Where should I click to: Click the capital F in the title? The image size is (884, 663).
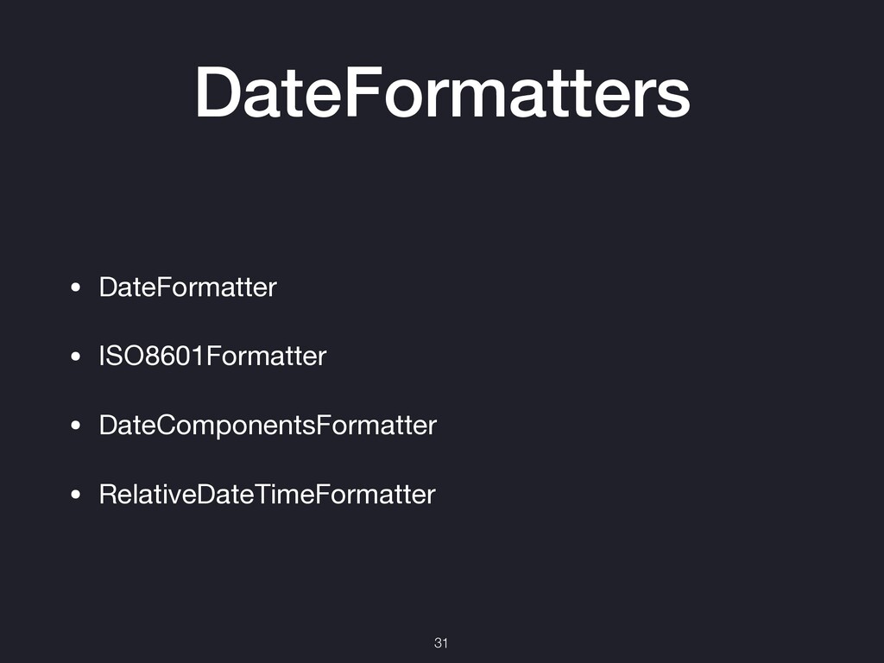(361, 92)
